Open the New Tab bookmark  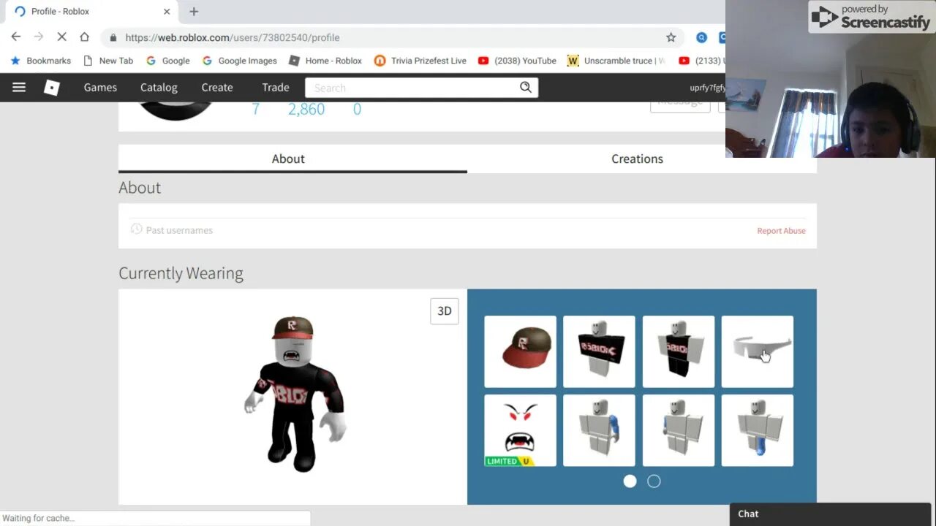pyautogui.click(x=108, y=61)
